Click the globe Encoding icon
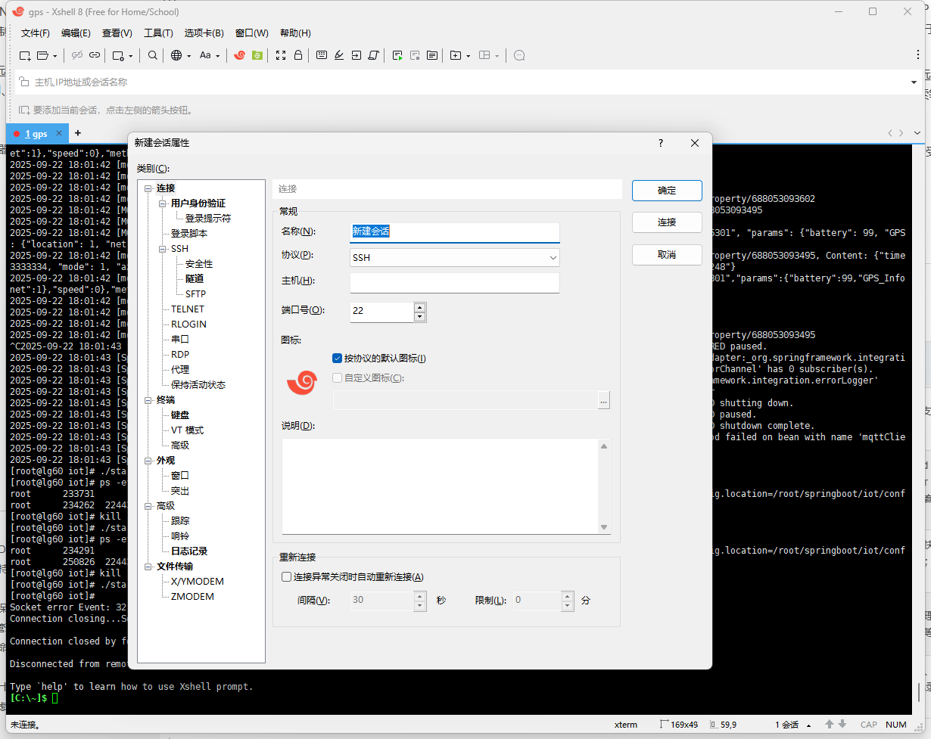This screenshot has height=739, width=931. (x=176, y=55)
